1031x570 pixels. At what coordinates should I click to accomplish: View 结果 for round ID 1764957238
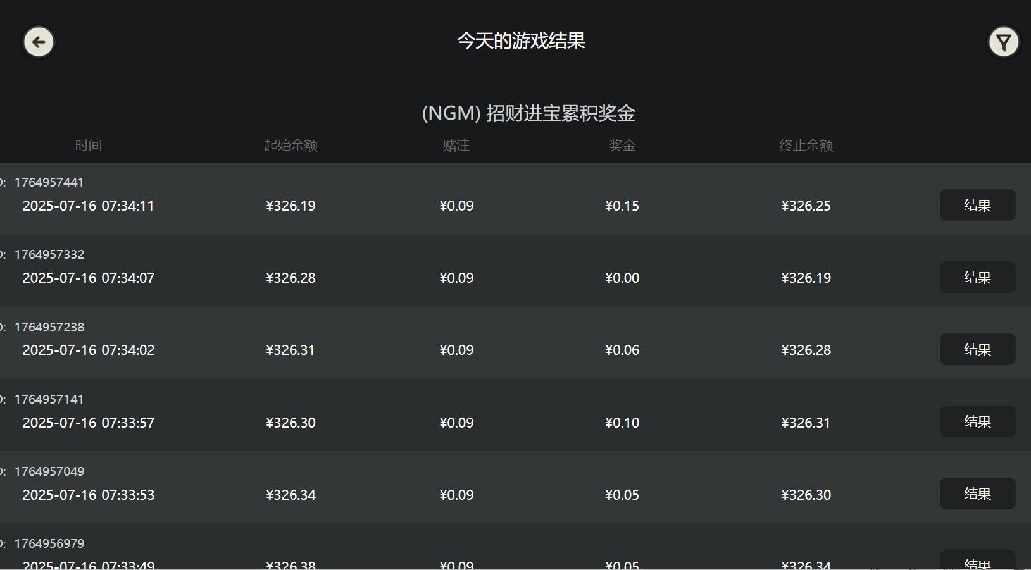click(977, 349)
